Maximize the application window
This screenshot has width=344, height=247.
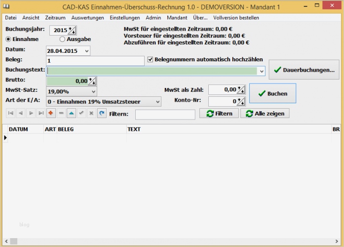(x=316, y=5)
